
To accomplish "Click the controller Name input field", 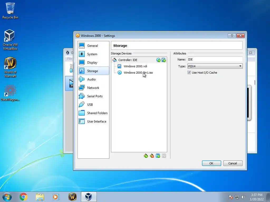I will pyautogui.click(x=215, y=59).
